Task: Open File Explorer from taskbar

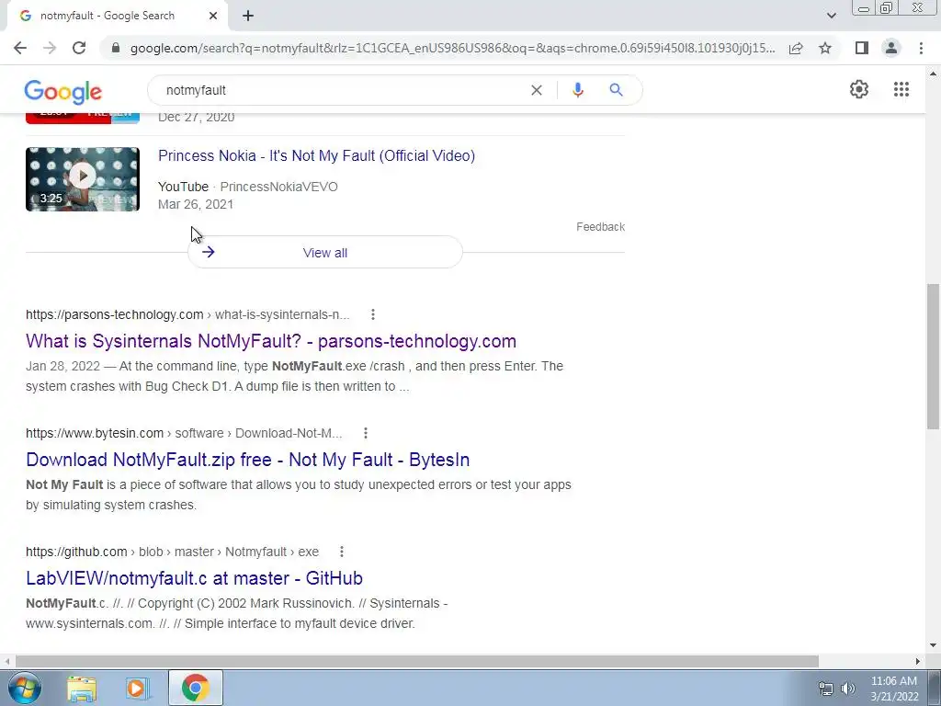Action: (82, 688)
